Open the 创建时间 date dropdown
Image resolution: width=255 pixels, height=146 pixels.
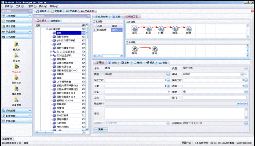246,123
